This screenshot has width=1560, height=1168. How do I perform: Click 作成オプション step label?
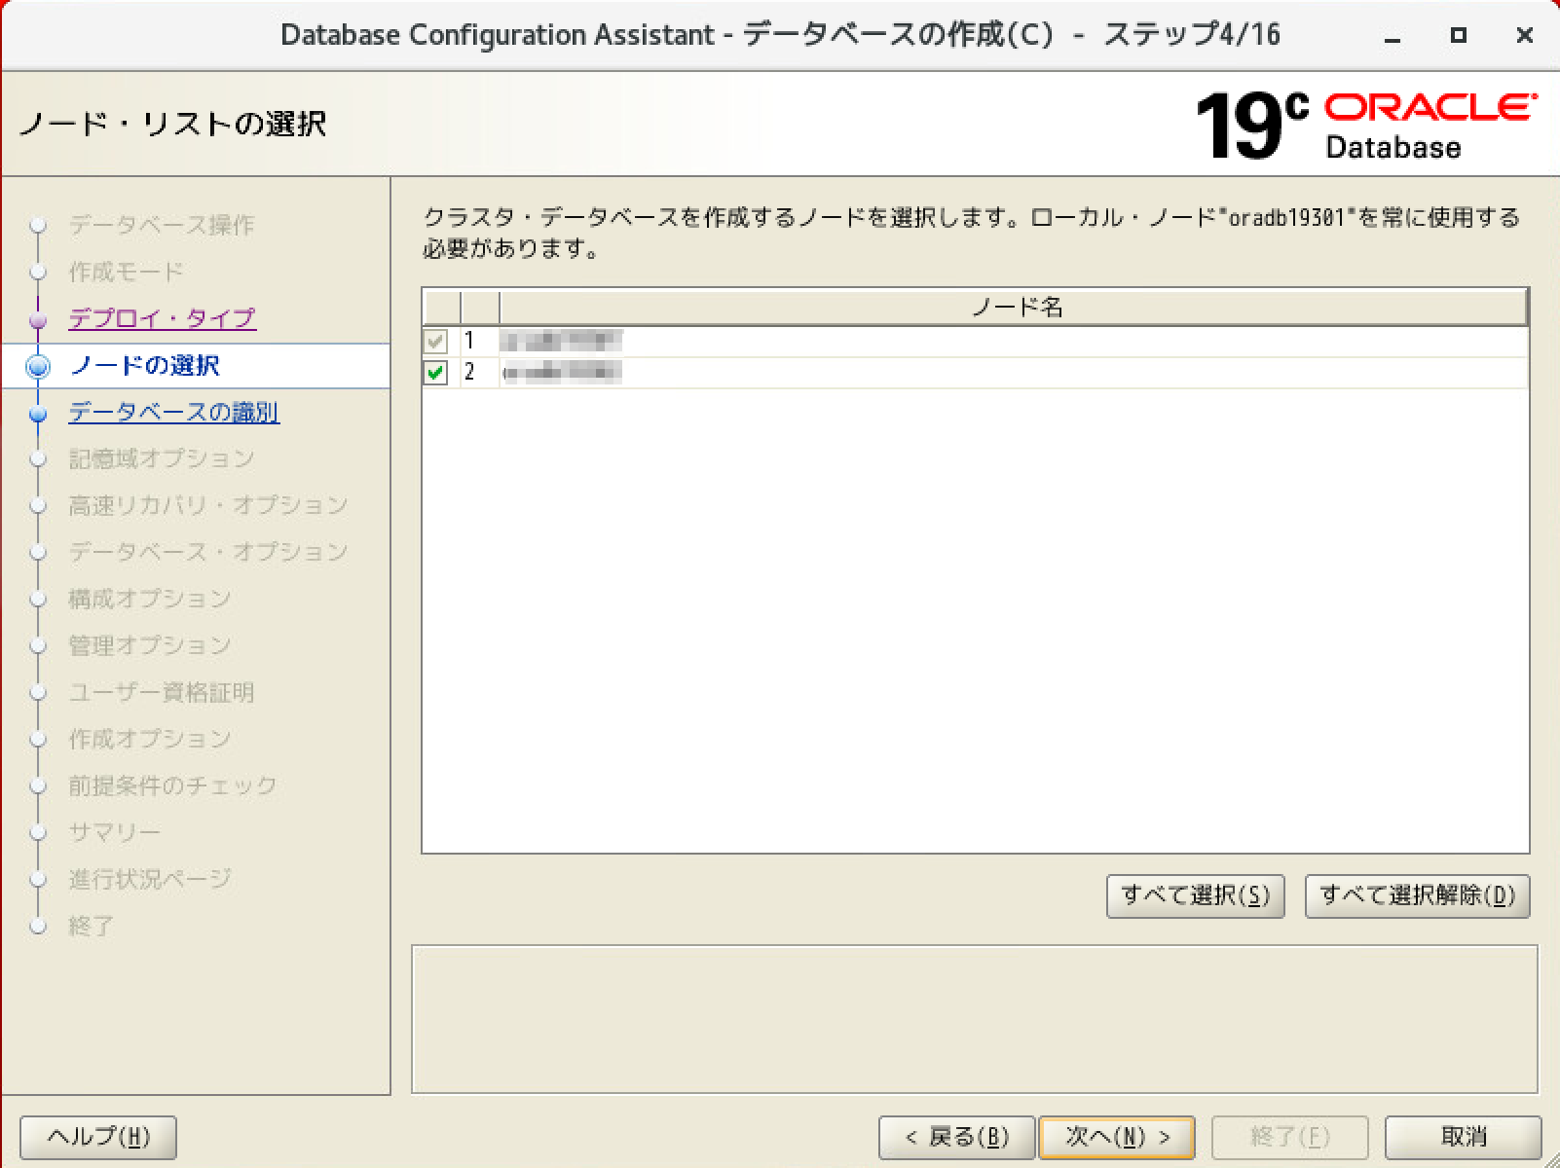point(150,739)
